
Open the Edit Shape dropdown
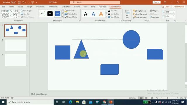(x=27, y=11)
